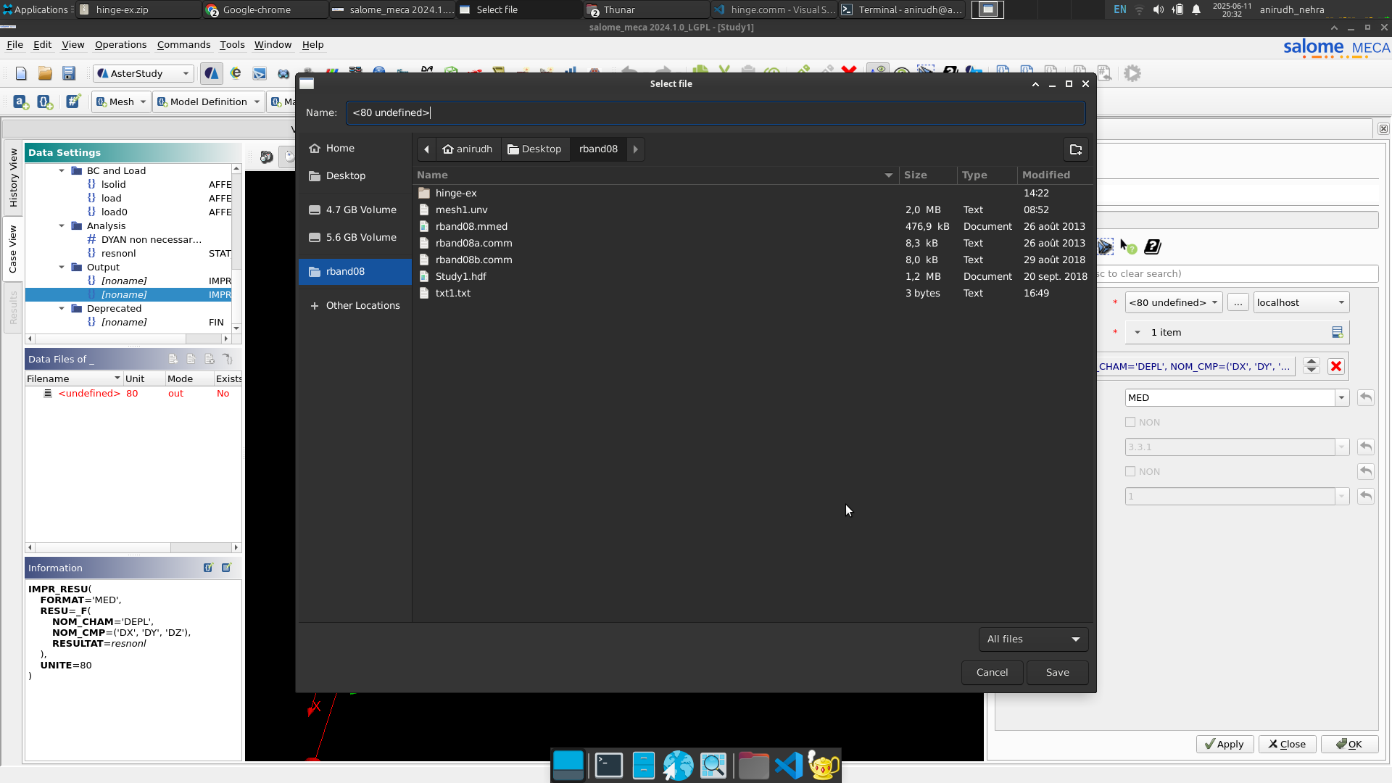
Task: Click the help book icon in editor panel
Action: tap(1153, 247)
